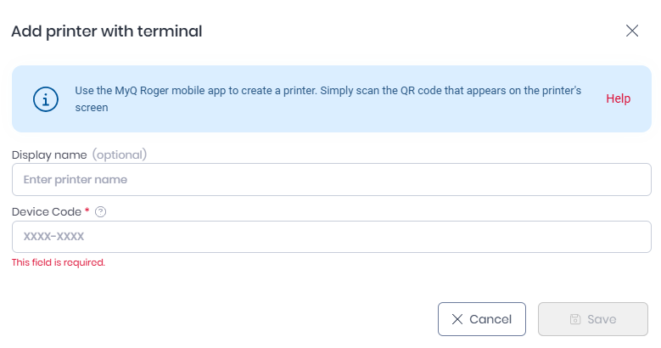Click the Cancel button

(x=481, y=319)
